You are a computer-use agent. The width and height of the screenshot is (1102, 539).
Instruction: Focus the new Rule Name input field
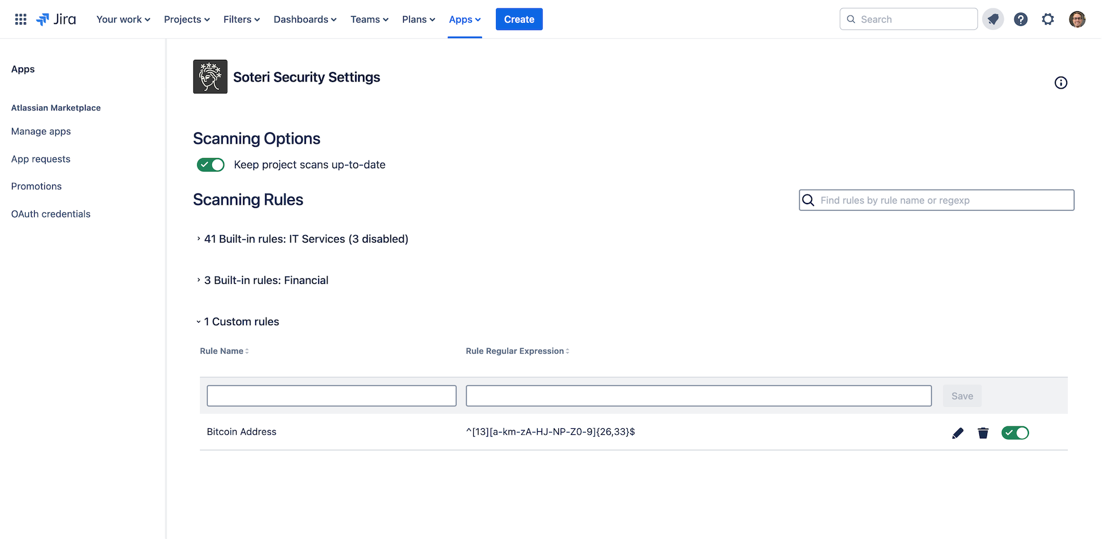point(332,396)
